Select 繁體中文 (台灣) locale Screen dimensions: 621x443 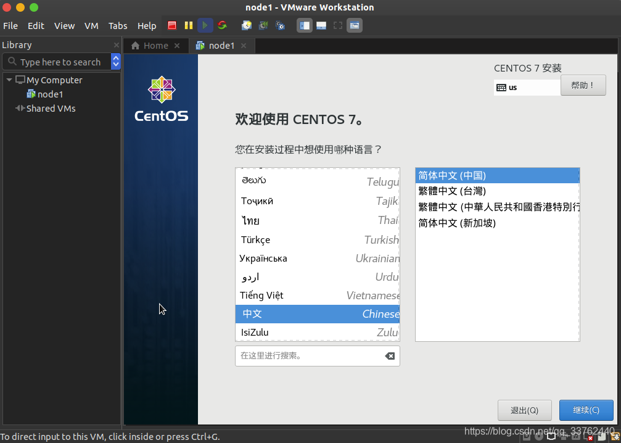click(x=498, y=191)
